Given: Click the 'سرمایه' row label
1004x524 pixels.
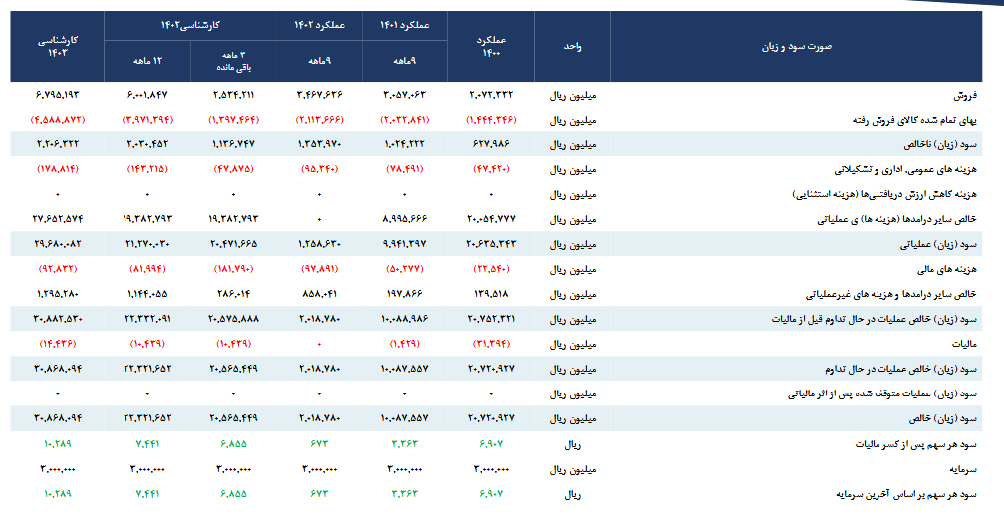Looking at the screenshot, I should pyautogui.click(x=962, y=468).
